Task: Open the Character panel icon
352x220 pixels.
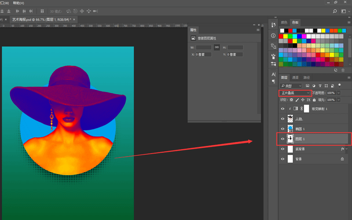Action: tap(273, 74)
